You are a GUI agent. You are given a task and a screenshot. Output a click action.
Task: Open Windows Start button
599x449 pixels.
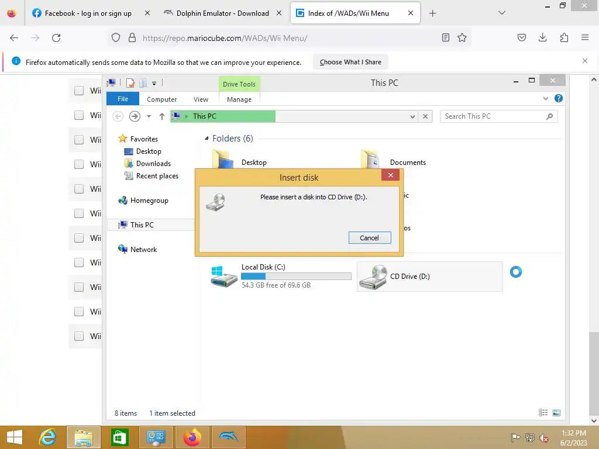(15, 437)
